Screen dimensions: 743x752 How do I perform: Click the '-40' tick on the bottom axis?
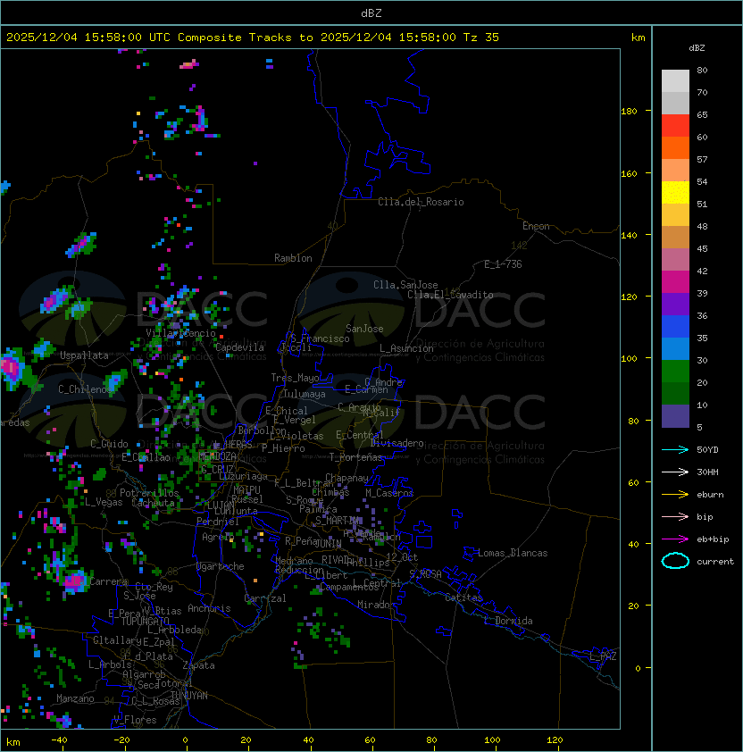(59, 740)
